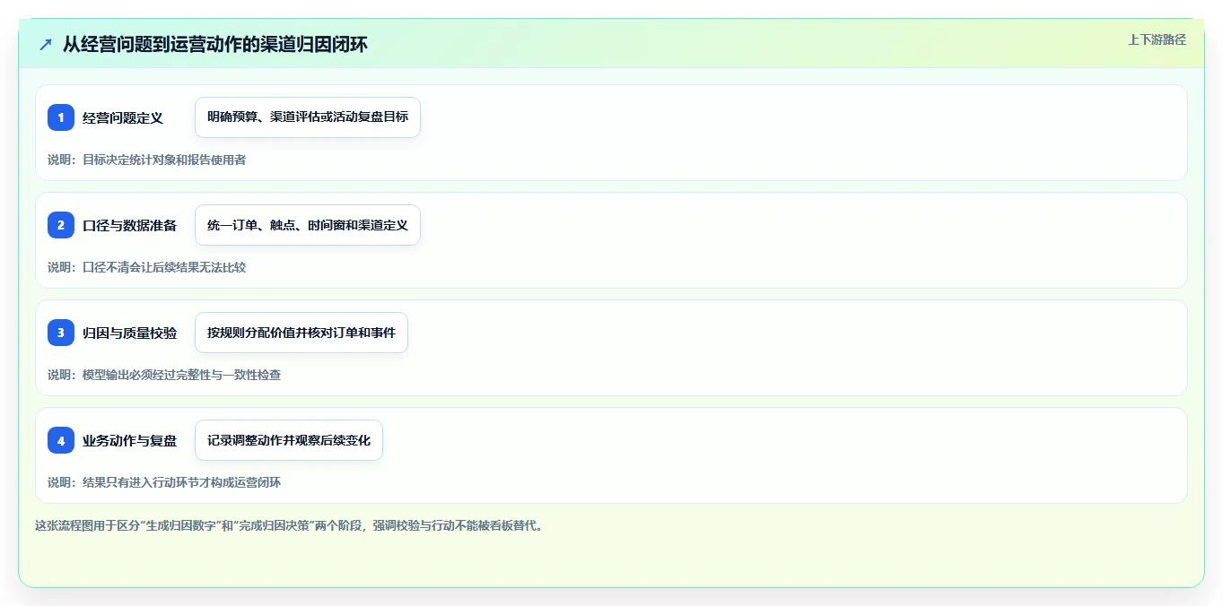The height and width of the screenshot is (606, 1223).
Task: Click the title 从经营问题到运营动作的渠道归因闭环
Action: pos(215,44)
